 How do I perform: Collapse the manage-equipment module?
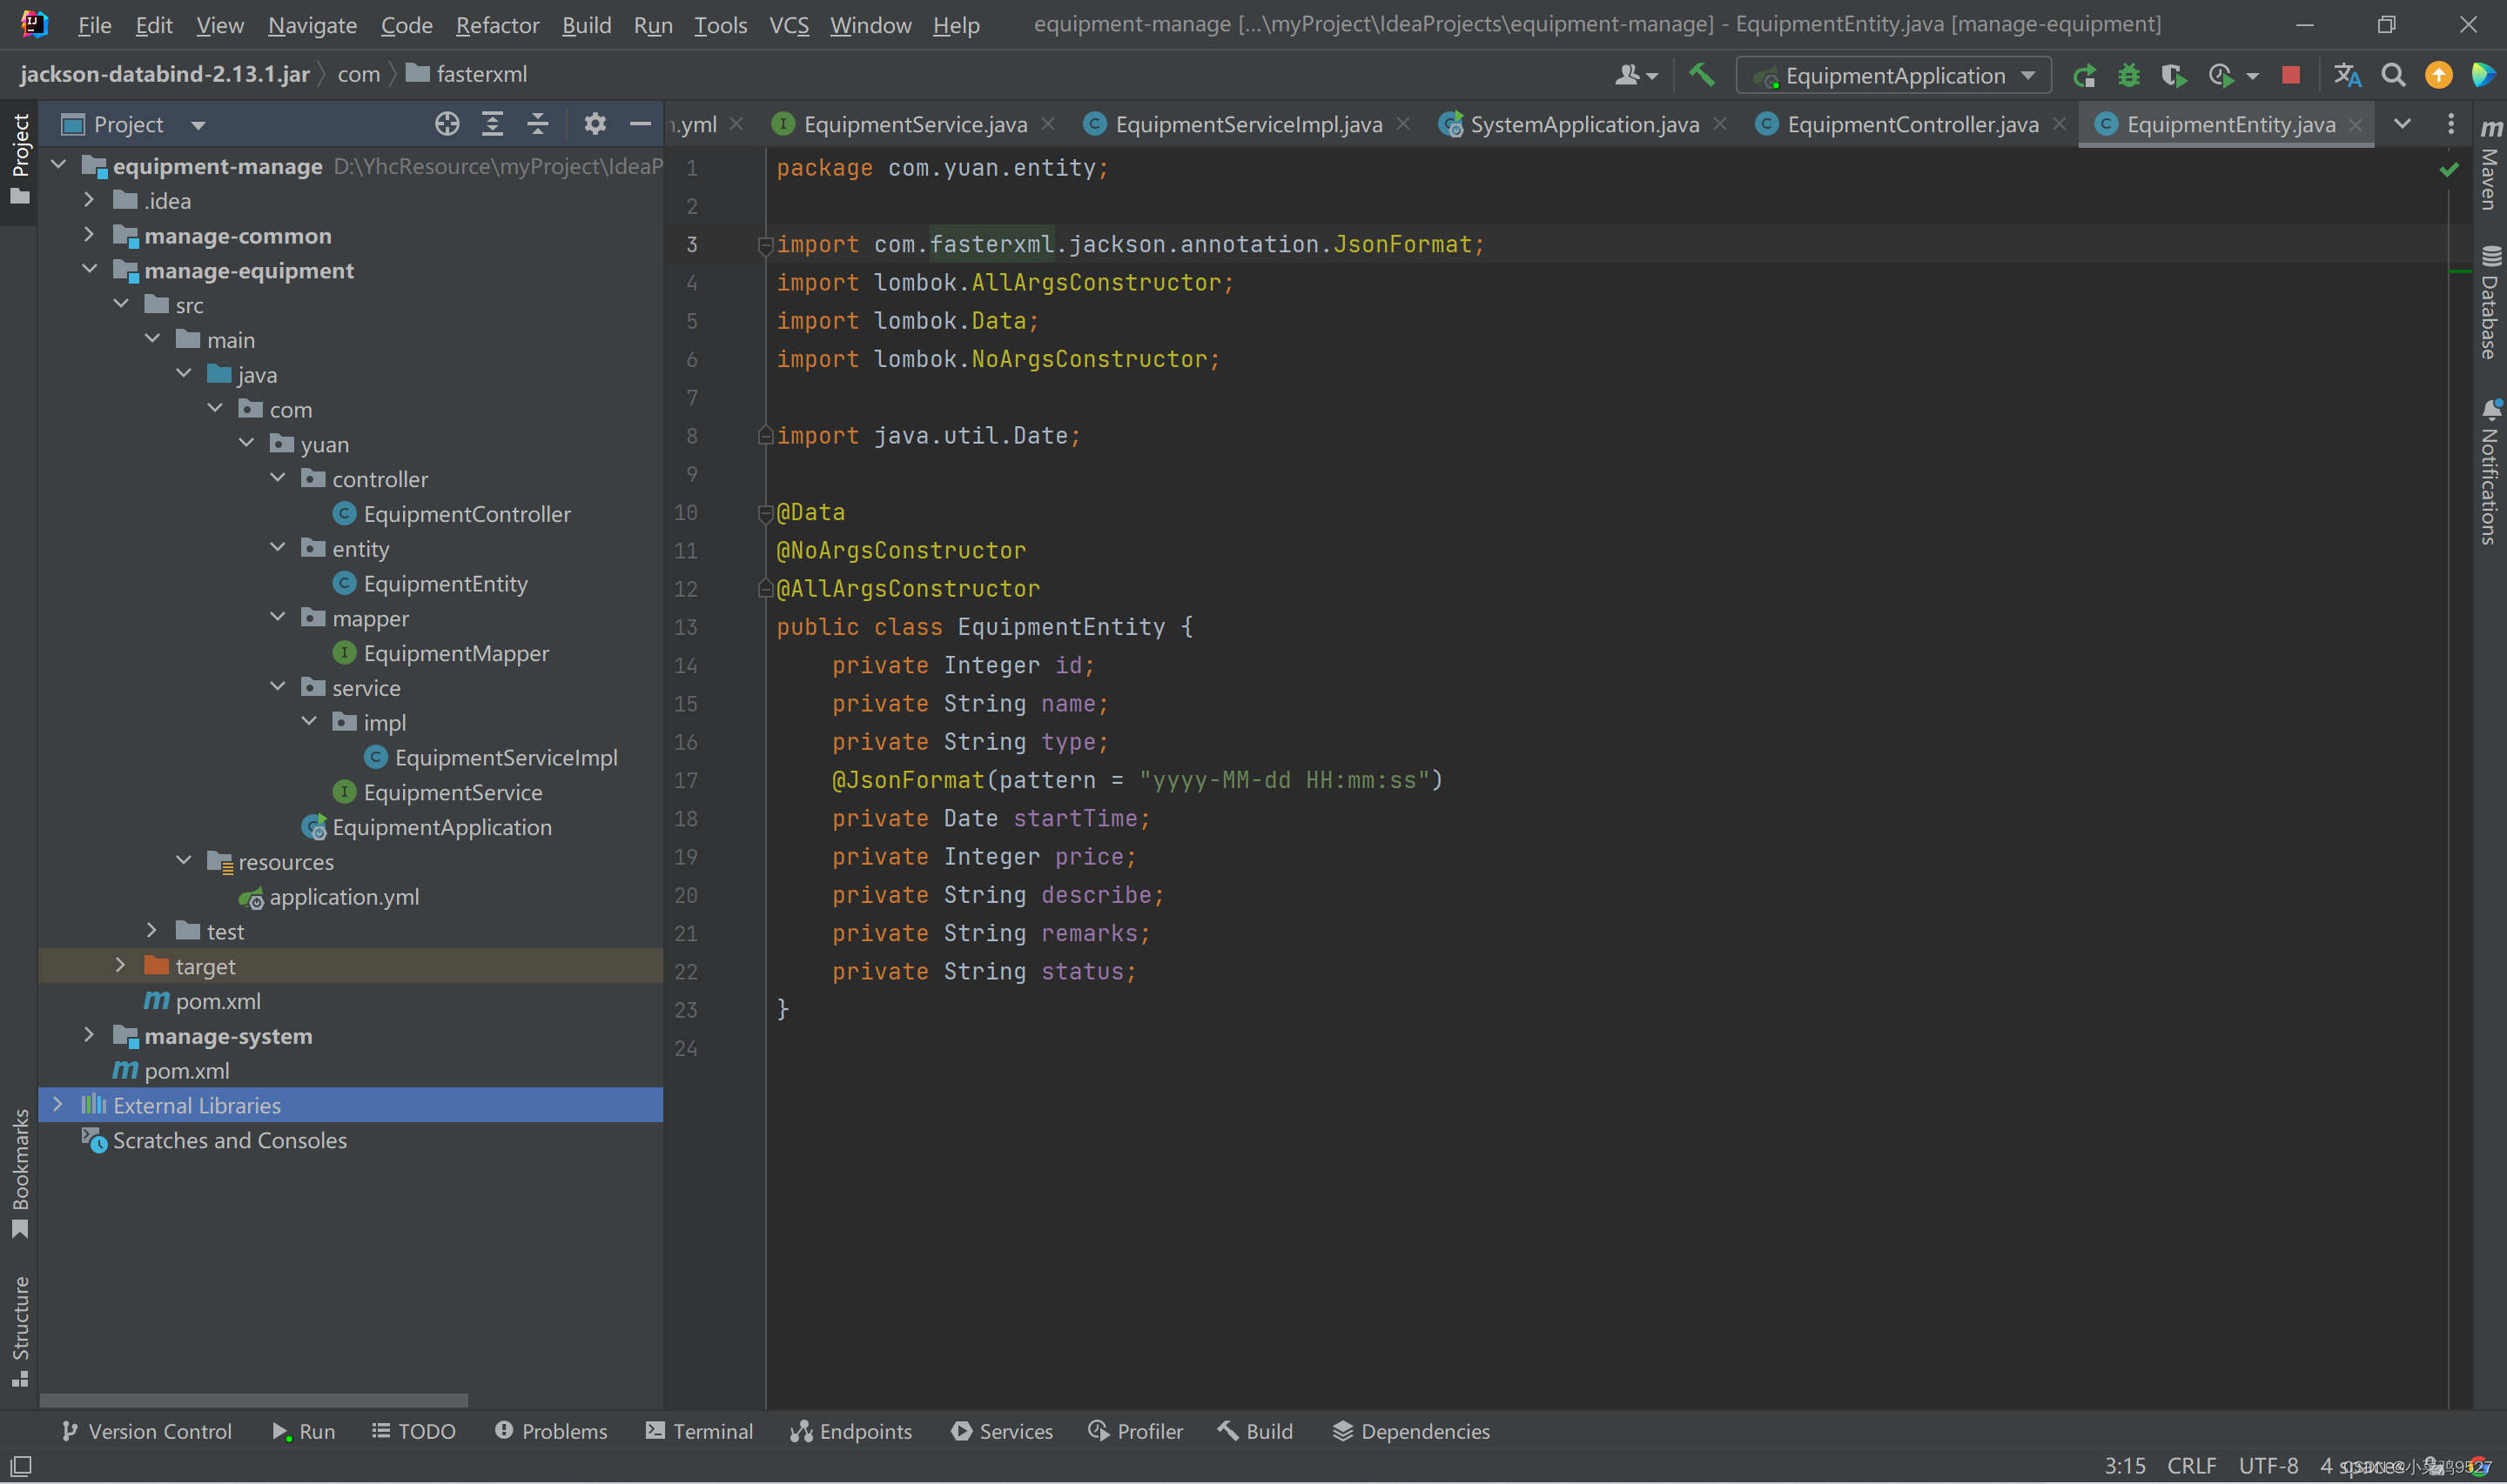(89, 269)
